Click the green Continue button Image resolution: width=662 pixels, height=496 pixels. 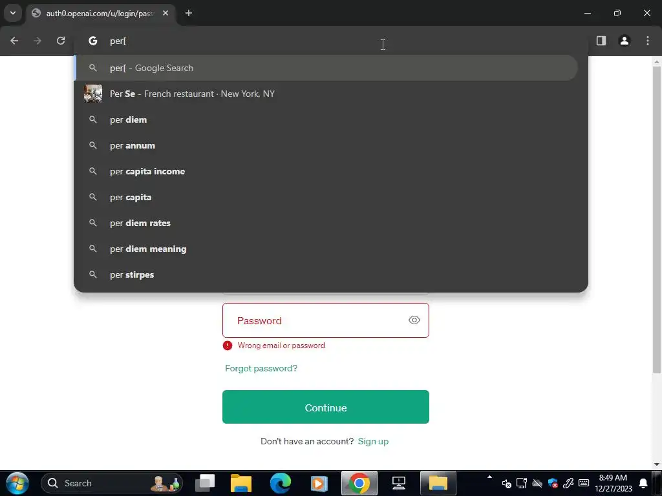[x=326, y=407]
